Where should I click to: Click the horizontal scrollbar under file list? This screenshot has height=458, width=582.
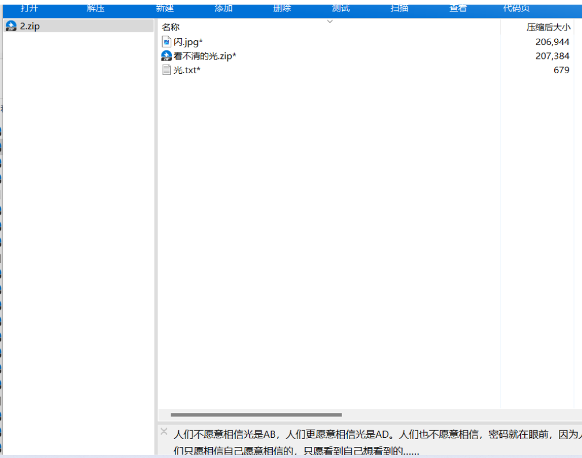256,415
